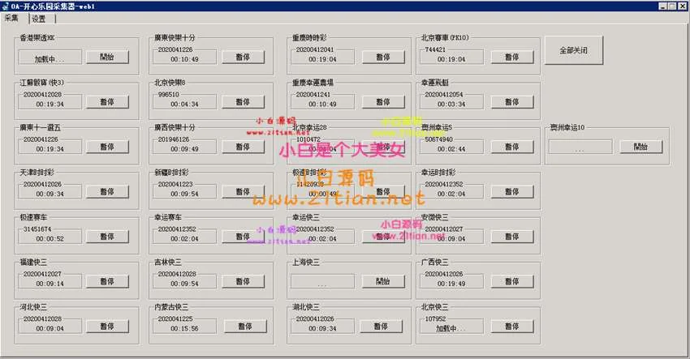Pause the 廣東快樂十分 collector
This screenshot has height=359, width=690.
(242, 58)
